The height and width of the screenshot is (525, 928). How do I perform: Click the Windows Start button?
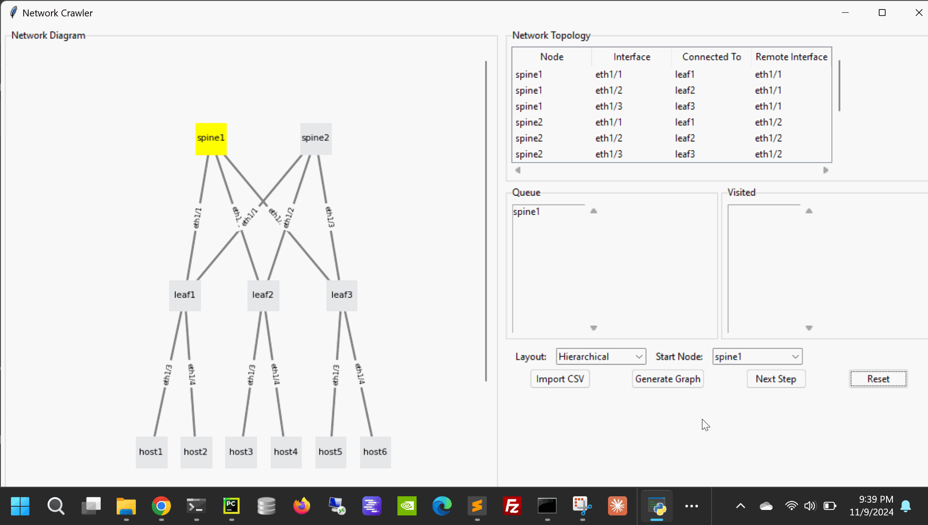coord(20,506)
